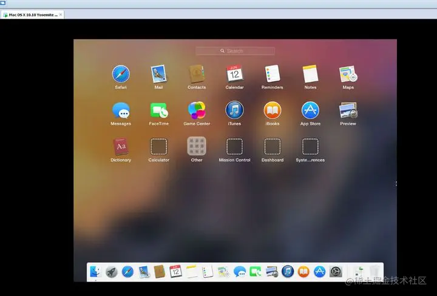The width and height of the screenshot is (437, 296).
Task: Open yellow Notes icon in the Dock
Action: [x=192, y=272]
